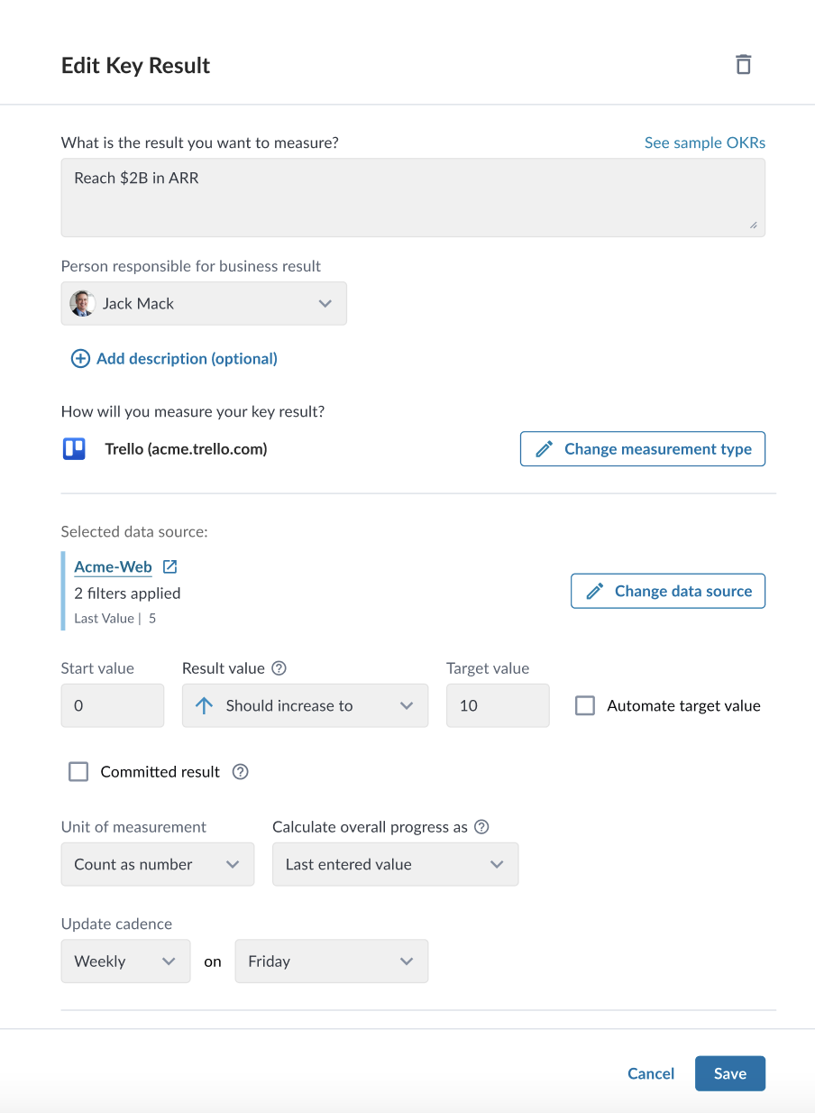
Task: Click the plus icon beside Add description
Action: point(80,359)
